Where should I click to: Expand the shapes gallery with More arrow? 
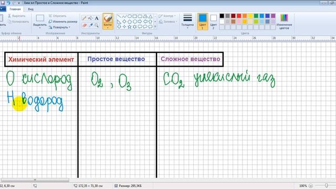155,27
